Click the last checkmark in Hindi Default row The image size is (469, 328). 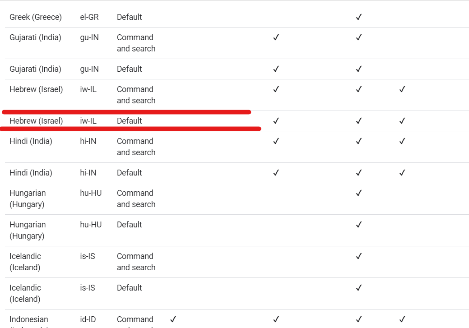[402, 173]
